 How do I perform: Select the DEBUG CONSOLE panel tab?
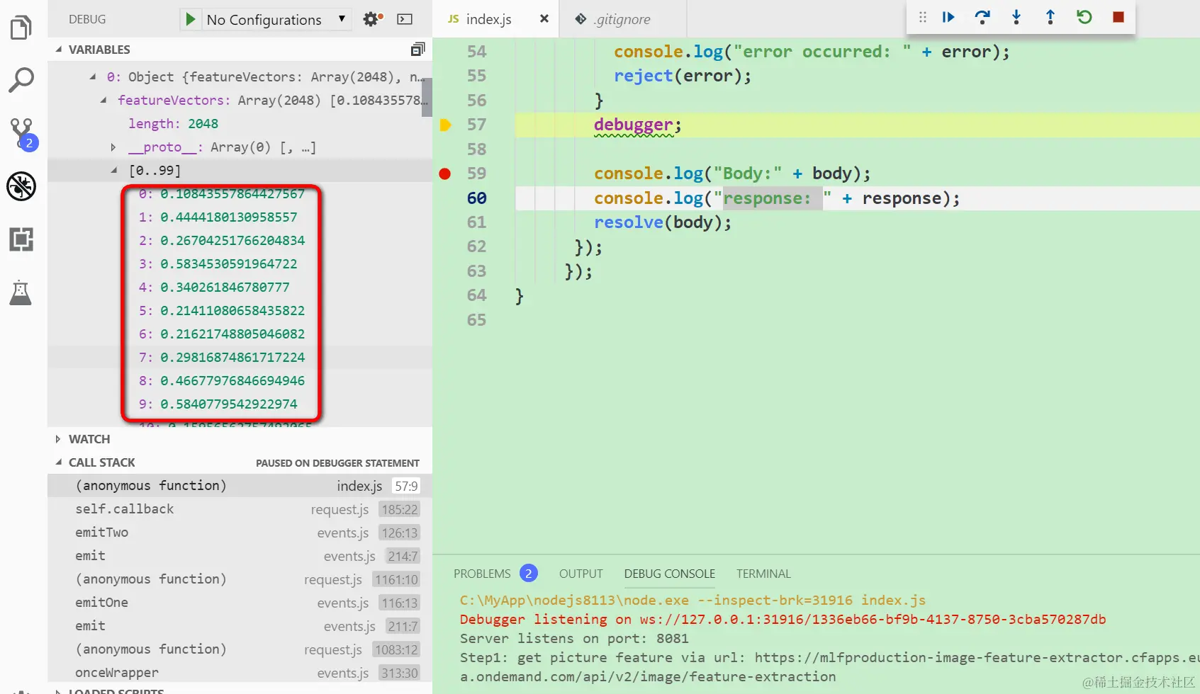(670, 574)
